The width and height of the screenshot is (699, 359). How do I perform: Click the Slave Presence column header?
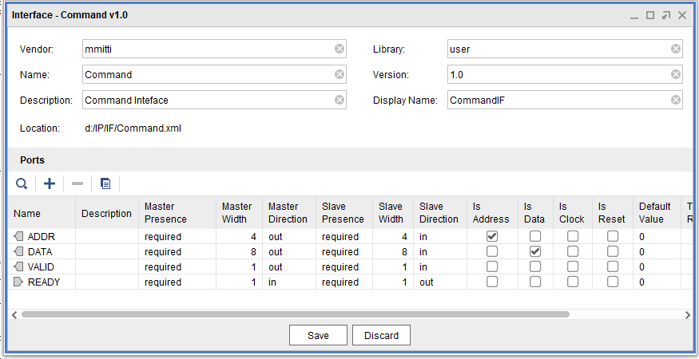(344, 213)
